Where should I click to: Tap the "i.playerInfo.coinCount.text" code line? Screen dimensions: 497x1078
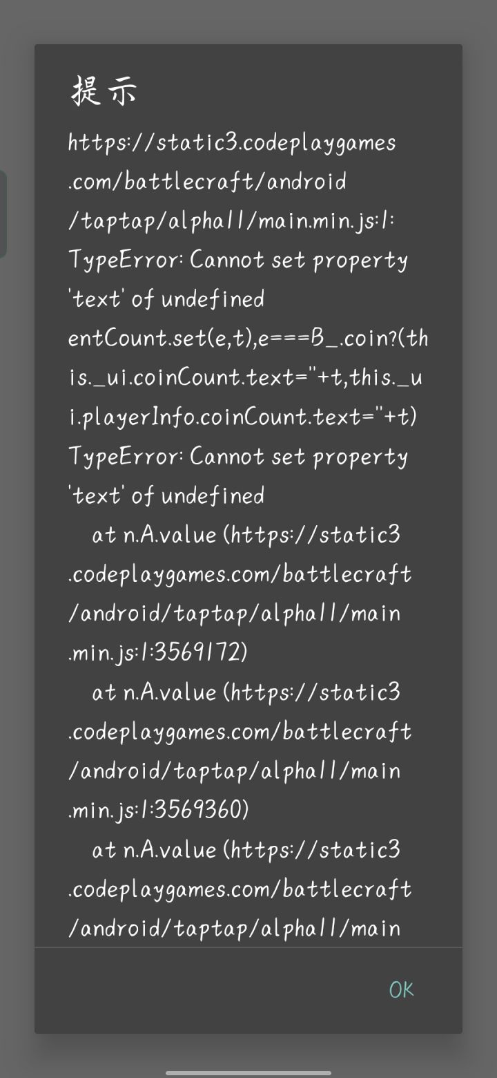[x=242, y=417]
